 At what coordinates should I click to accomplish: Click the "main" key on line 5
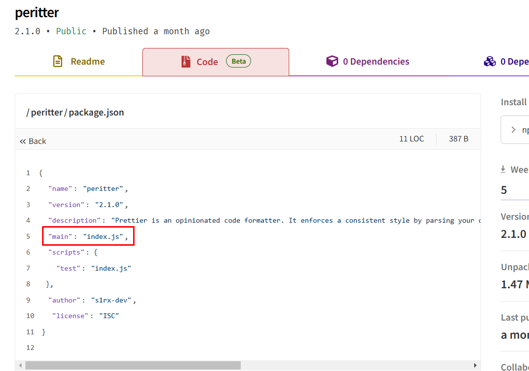pos(60,236)
